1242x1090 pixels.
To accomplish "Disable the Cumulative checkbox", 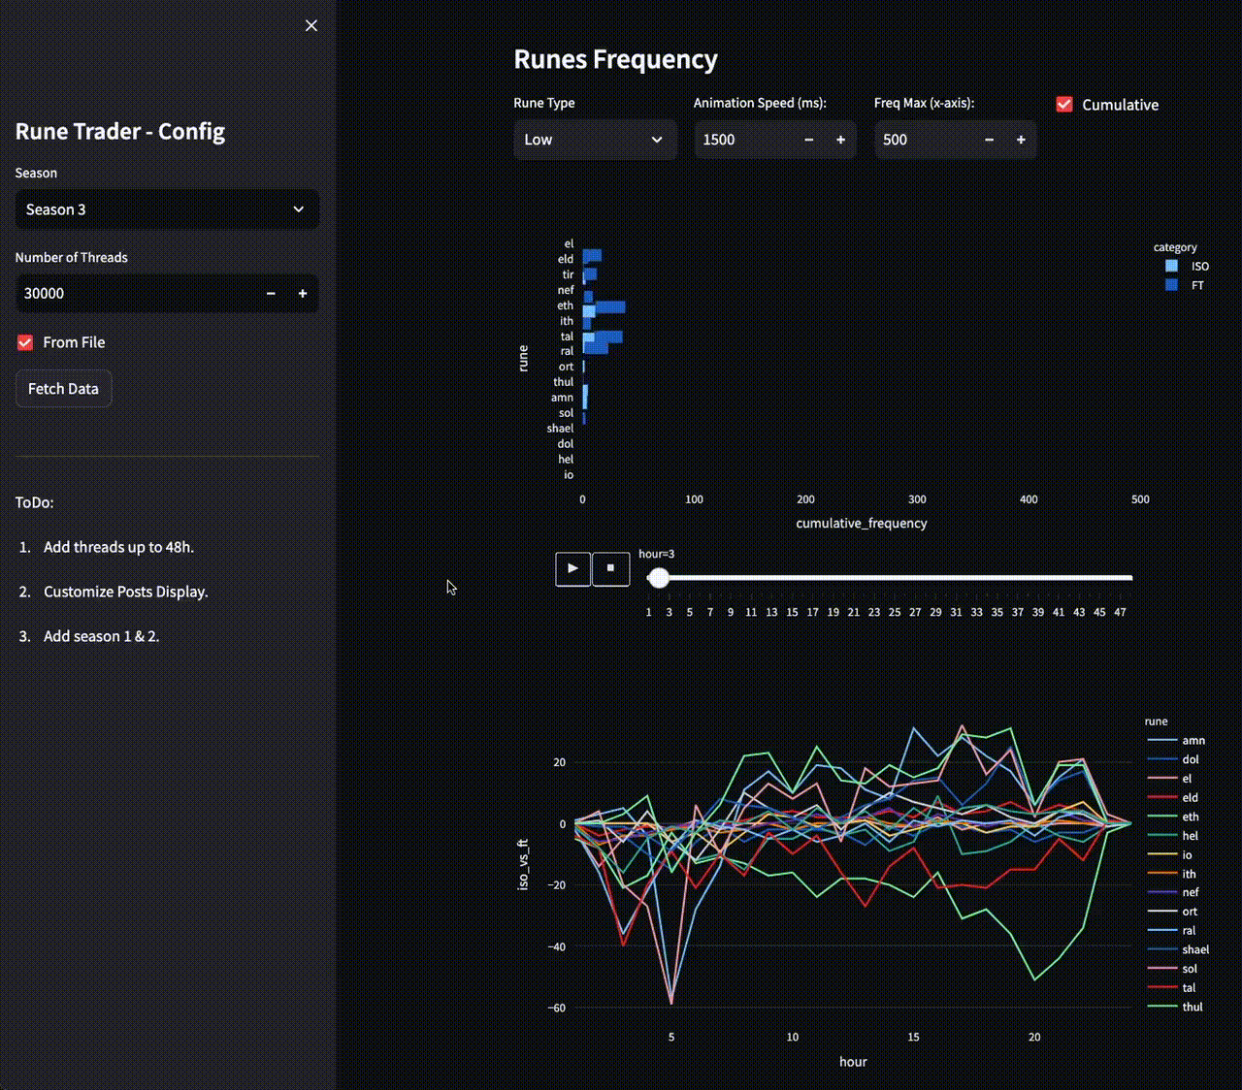I will 1064,105.
